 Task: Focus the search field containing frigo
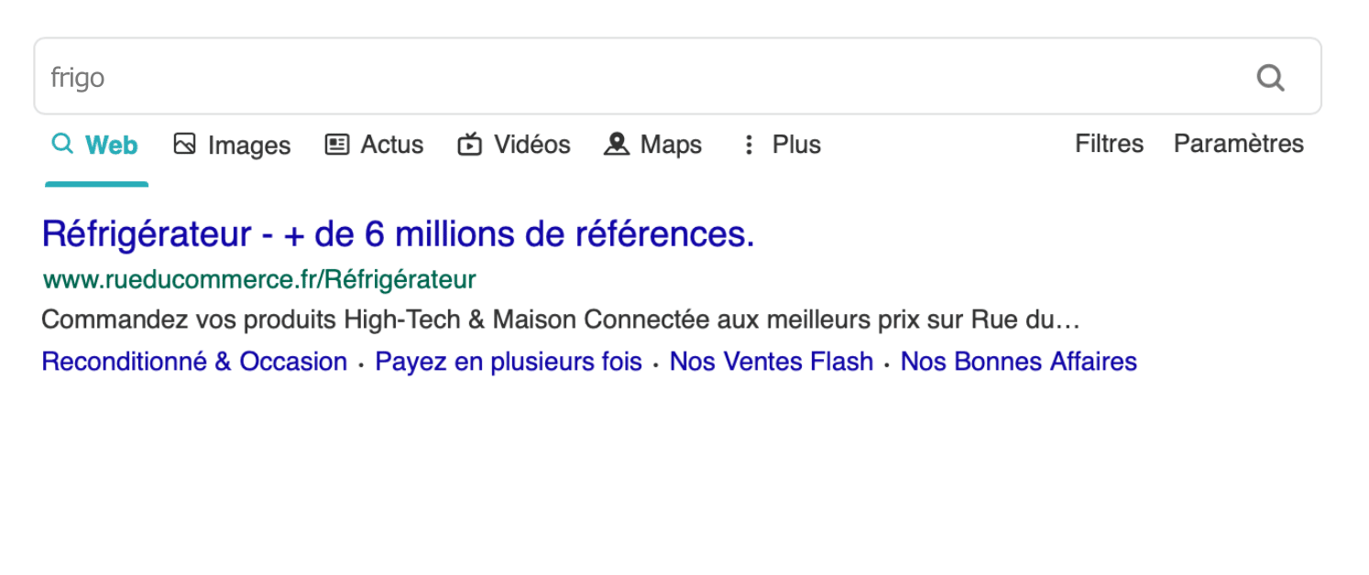641,77
